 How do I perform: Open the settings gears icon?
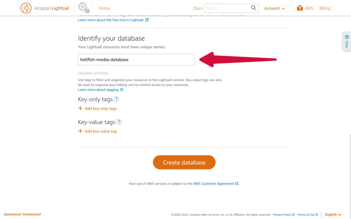coord(84,8)
